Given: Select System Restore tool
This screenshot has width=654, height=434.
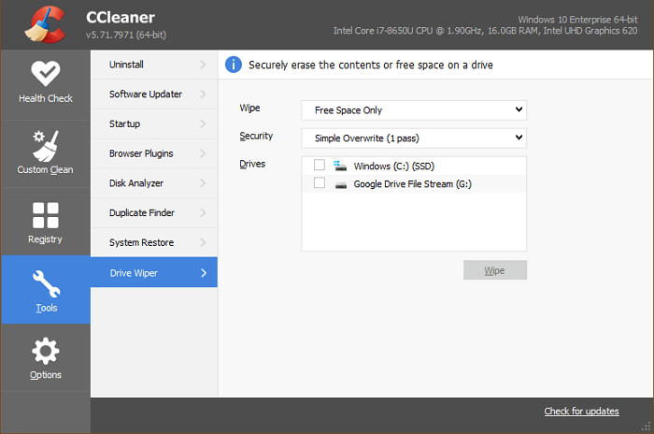Looking at the screenshot, I should 154,242.
